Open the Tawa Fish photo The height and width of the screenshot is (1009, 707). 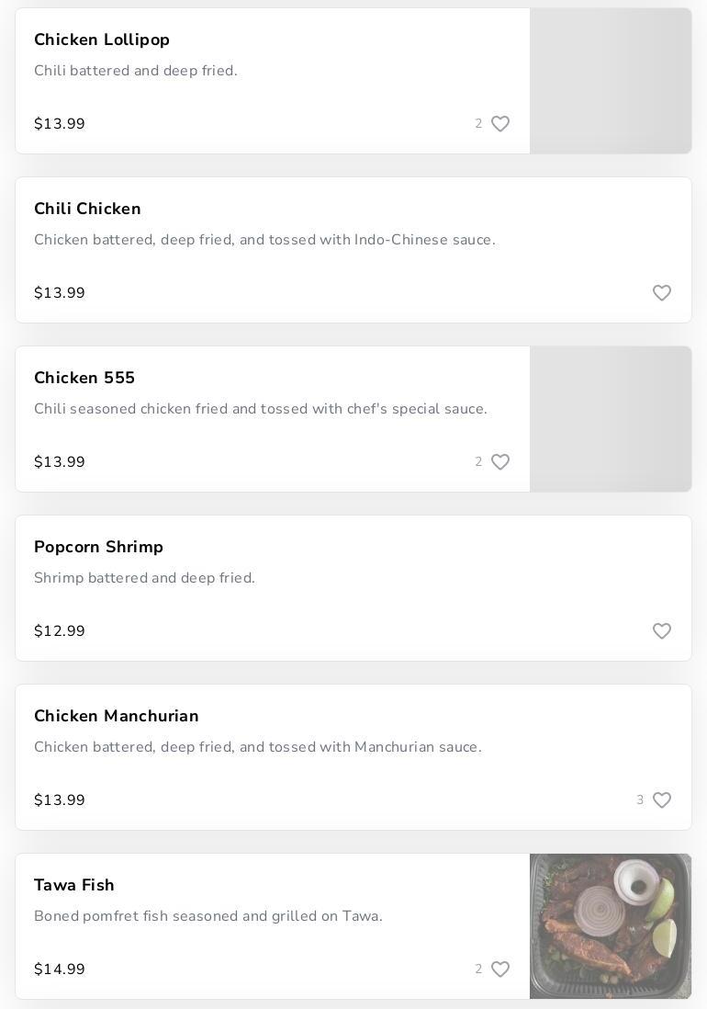(611, 925)
